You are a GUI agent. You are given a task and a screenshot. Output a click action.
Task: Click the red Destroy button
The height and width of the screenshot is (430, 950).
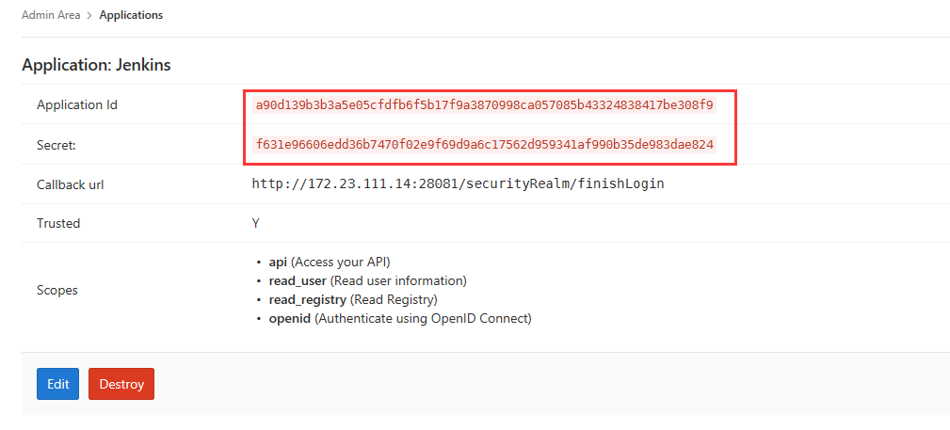[x=121, y=384]
